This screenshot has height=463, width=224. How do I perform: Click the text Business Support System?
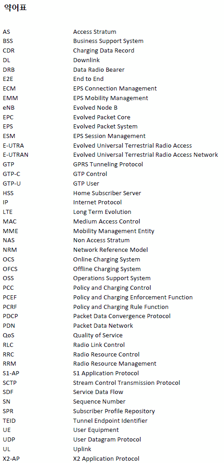pos(108,41)
